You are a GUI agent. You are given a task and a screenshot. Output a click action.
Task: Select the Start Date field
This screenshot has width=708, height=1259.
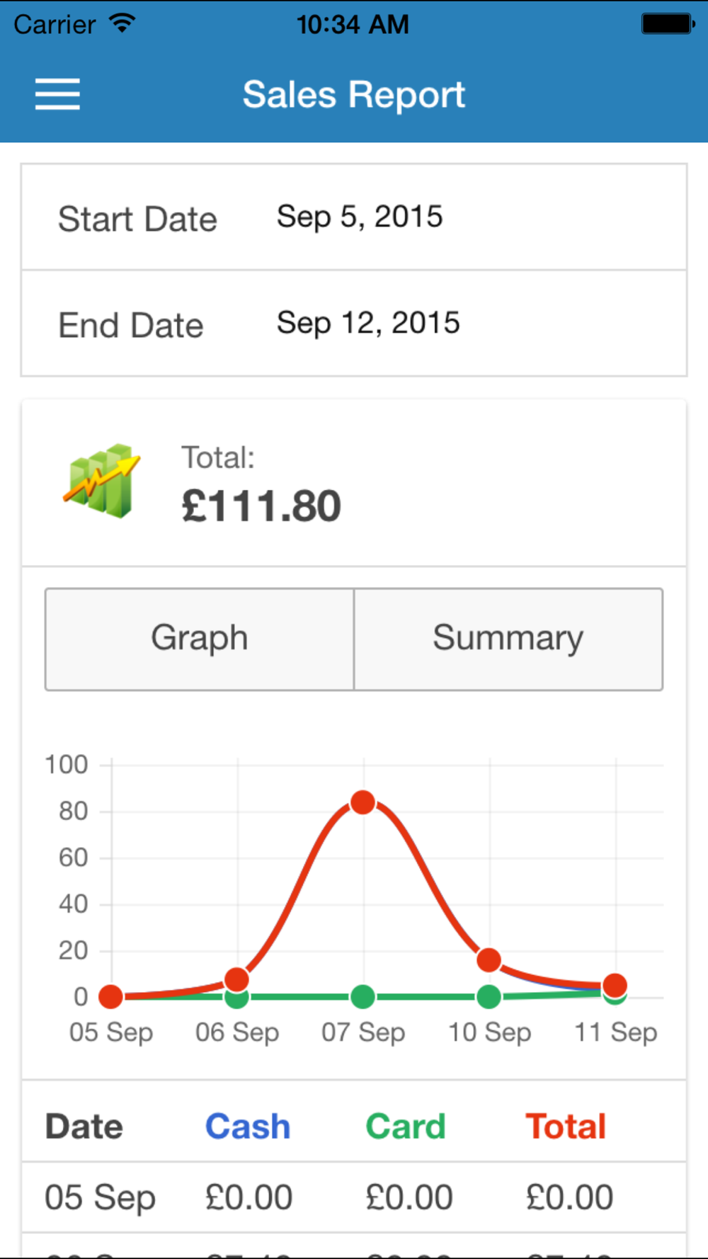click(354, 217)
